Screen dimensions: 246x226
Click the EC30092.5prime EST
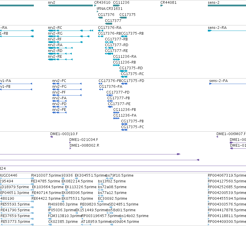click(x=112, y=199)
